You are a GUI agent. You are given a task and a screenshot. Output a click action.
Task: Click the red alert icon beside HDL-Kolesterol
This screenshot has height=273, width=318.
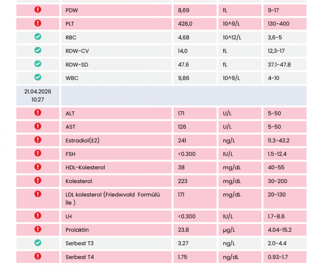38,167
